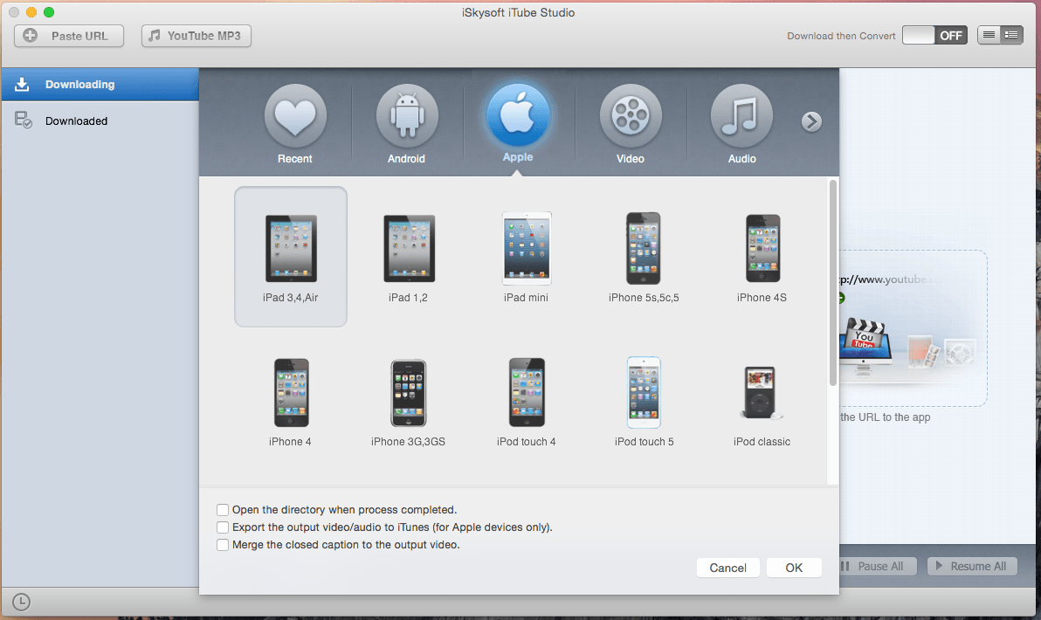
Task: Pick the iPhone 4S preset
Action: 762,258
